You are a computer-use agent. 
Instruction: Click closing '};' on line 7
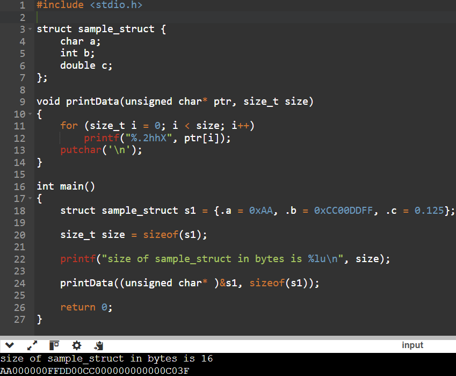42,78
